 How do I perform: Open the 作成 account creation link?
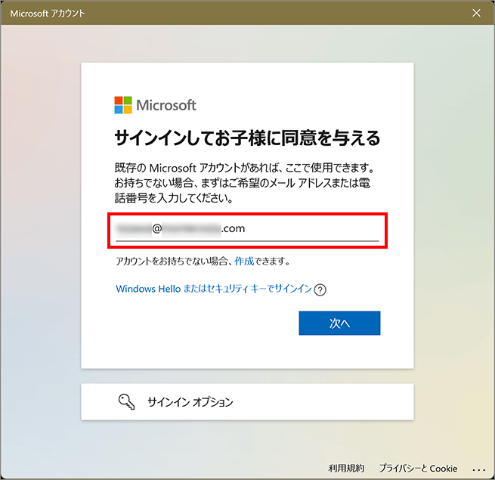pyautogui.click(x=244, y=261)
